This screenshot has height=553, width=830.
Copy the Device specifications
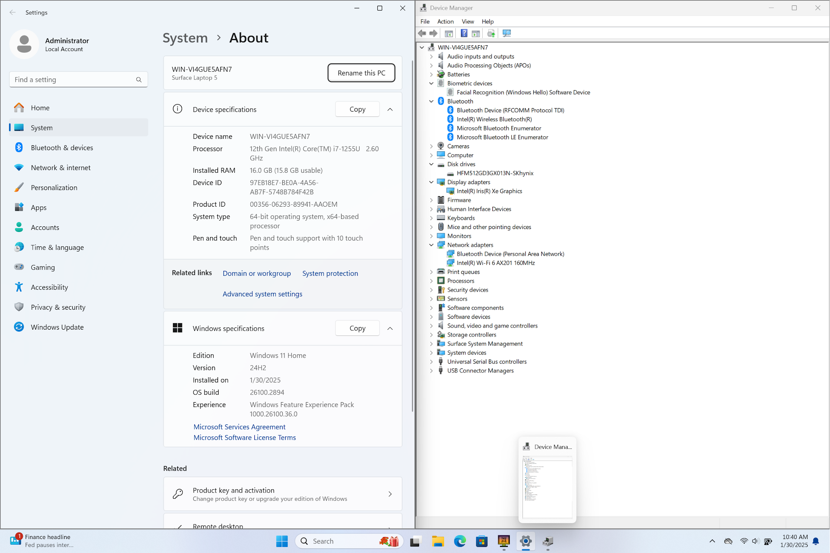tap(357, 109)
